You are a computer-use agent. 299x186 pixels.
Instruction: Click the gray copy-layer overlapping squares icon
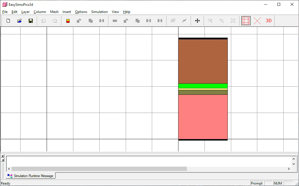click(138, 21)
